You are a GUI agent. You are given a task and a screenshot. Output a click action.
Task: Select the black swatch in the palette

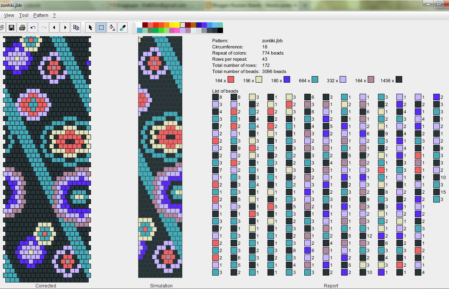click(x=220, y=30)
